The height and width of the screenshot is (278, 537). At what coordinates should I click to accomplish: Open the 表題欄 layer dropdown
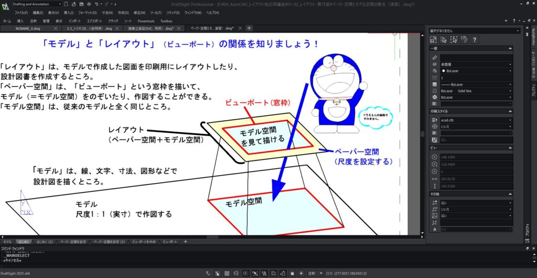[476, 64]
